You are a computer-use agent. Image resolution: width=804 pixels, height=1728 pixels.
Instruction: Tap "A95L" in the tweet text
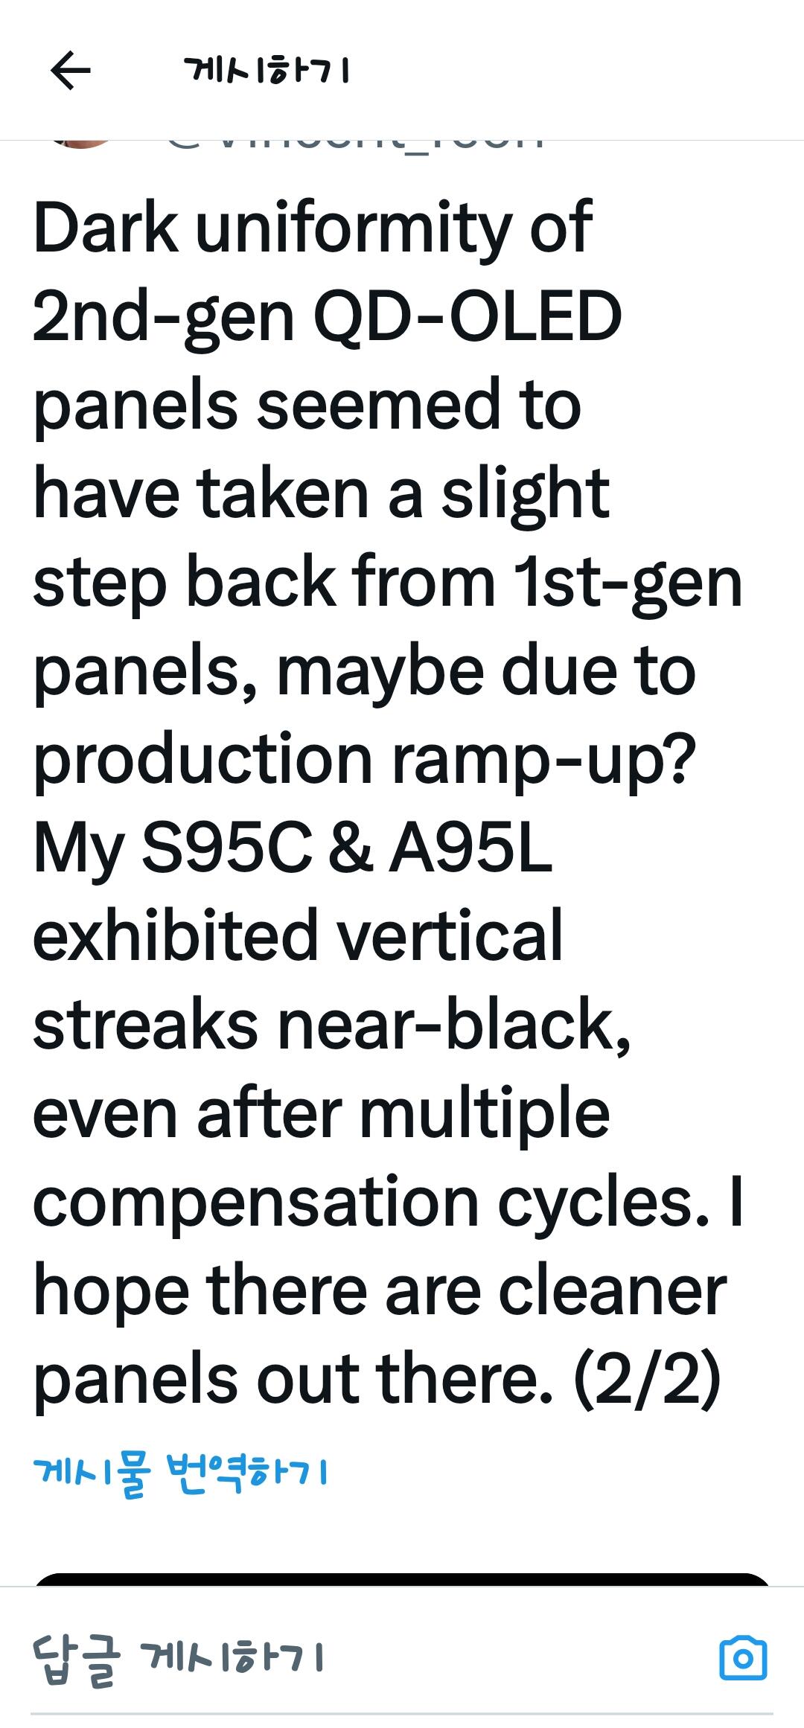[470, 848]
